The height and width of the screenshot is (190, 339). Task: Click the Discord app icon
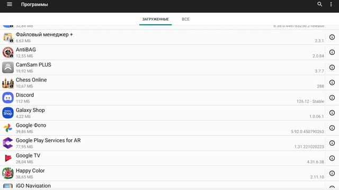click(x=8, y=98)
